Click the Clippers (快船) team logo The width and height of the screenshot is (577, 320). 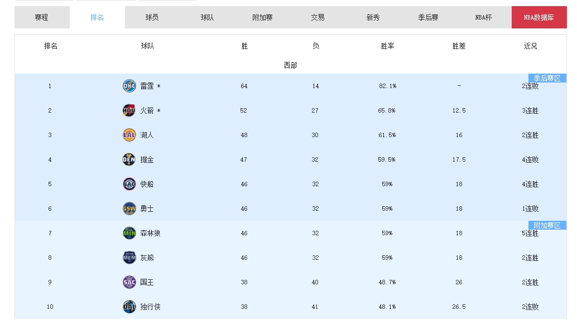click(x=129, y=184)
